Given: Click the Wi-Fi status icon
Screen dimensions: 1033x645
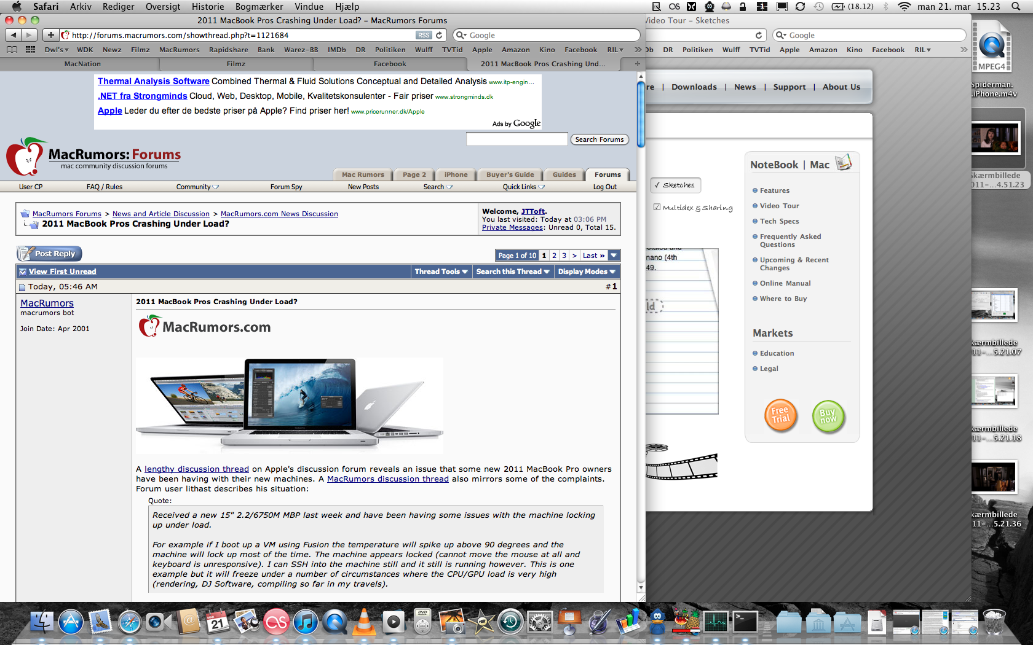Looking at the screenshot, I should 904,6.
